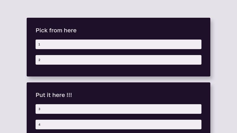The height and width of the screenshot is (133, 237).
Task: Click the "!!!" exclamation marks in the heading
Action: point(69,95)
